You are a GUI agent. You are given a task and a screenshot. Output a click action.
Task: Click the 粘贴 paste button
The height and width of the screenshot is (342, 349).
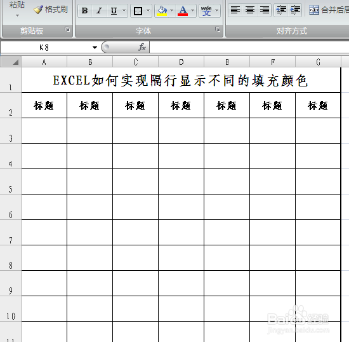[17, 5]
